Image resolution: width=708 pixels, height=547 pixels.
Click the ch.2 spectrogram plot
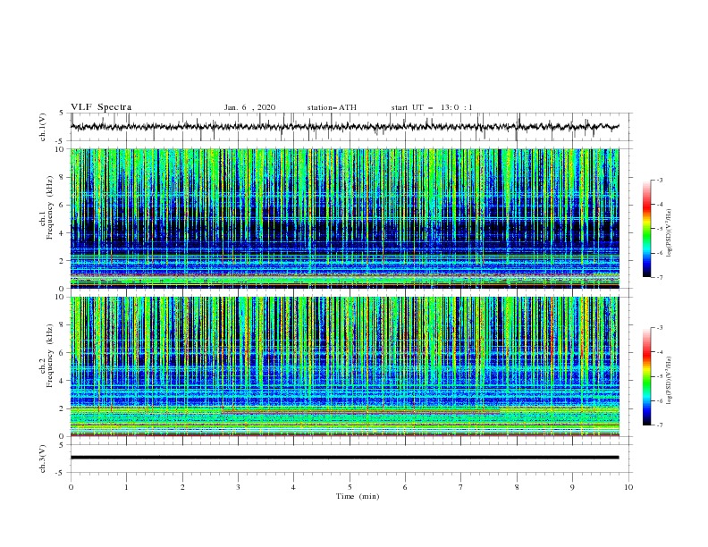345,366
